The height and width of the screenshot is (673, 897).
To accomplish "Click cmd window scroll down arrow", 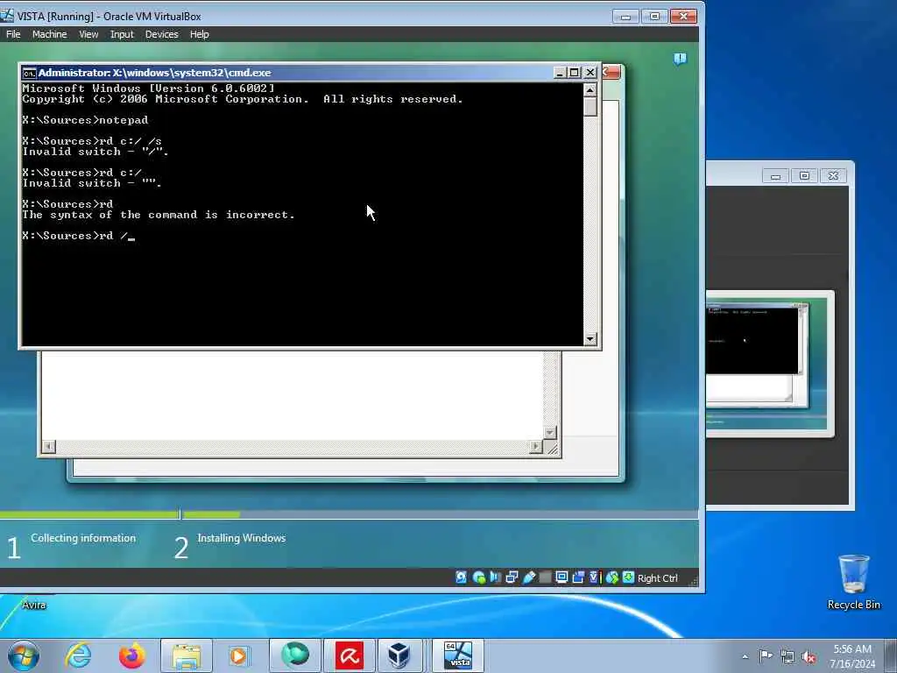I will click(x=590, y=339).
